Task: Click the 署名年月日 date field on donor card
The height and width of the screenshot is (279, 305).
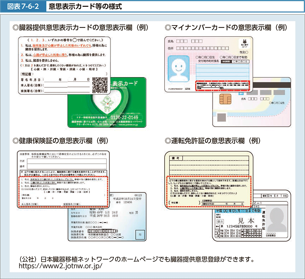Action: coord(55,79)
